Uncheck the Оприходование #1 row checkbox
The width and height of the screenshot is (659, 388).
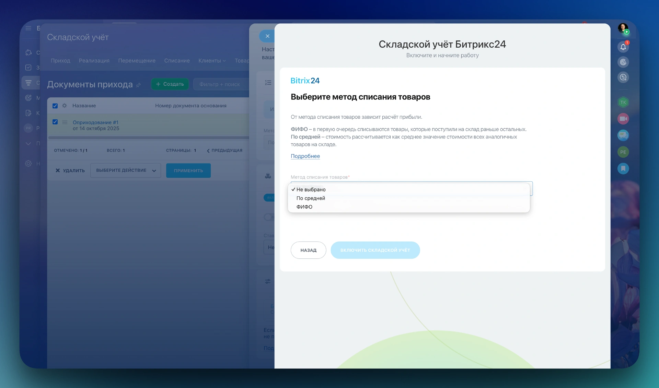(x=55, y=122)
